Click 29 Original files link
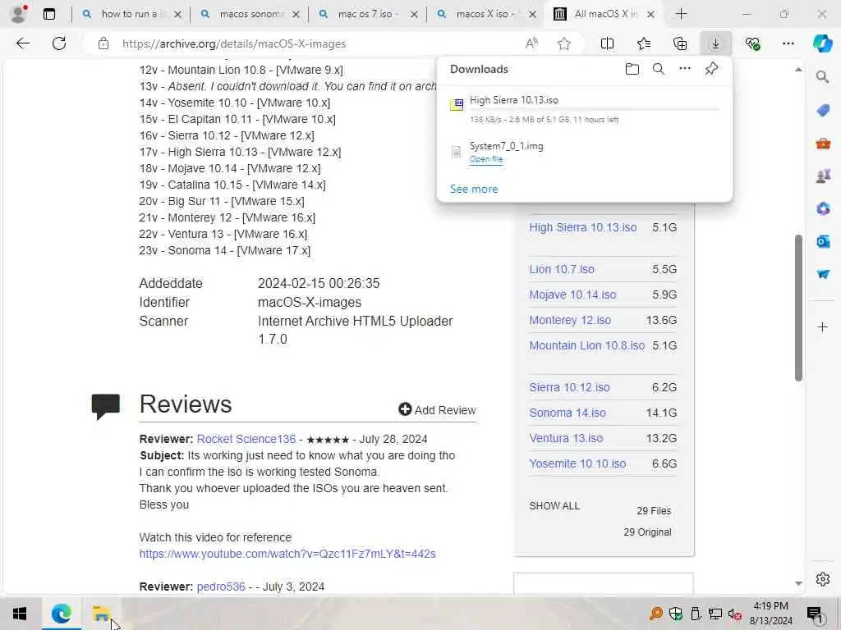Screen dimensions: 841x630 tap(647, 532)
